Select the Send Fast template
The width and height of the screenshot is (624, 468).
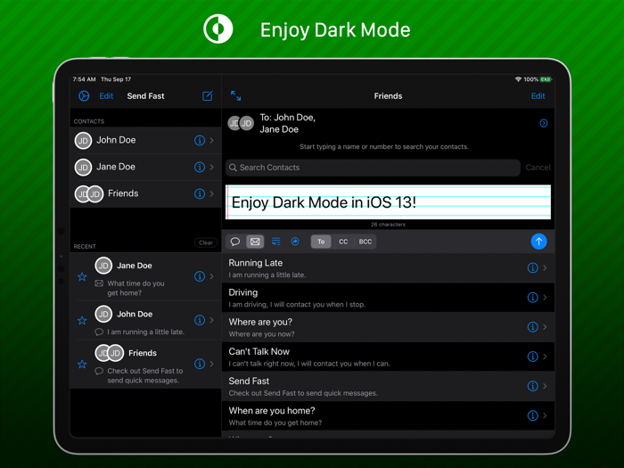point(388,386)
